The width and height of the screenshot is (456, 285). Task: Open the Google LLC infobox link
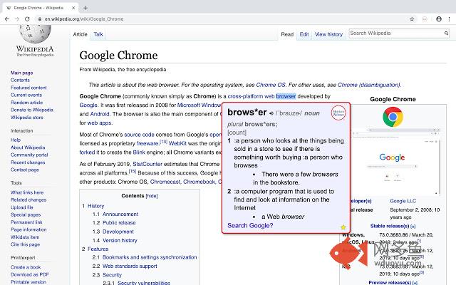[x=403, y=201]
